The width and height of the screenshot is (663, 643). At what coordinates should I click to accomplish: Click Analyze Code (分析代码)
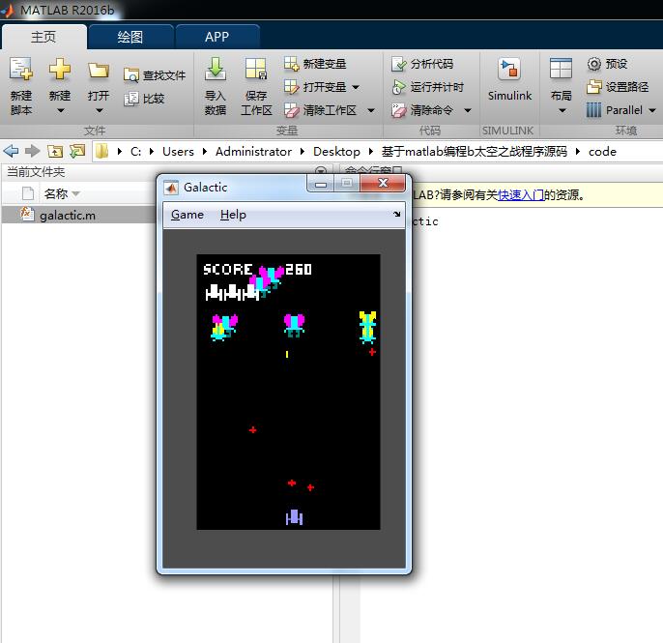click(422, 64)
